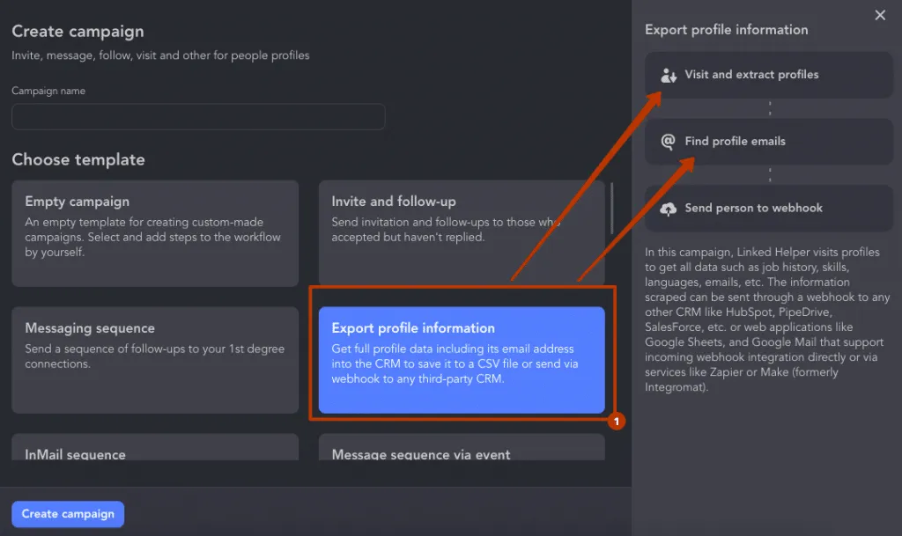Image resolution: width=902 pixels, height=536 pixels.
Task: Click the template list scrollbar
Action: coord(611,208)
